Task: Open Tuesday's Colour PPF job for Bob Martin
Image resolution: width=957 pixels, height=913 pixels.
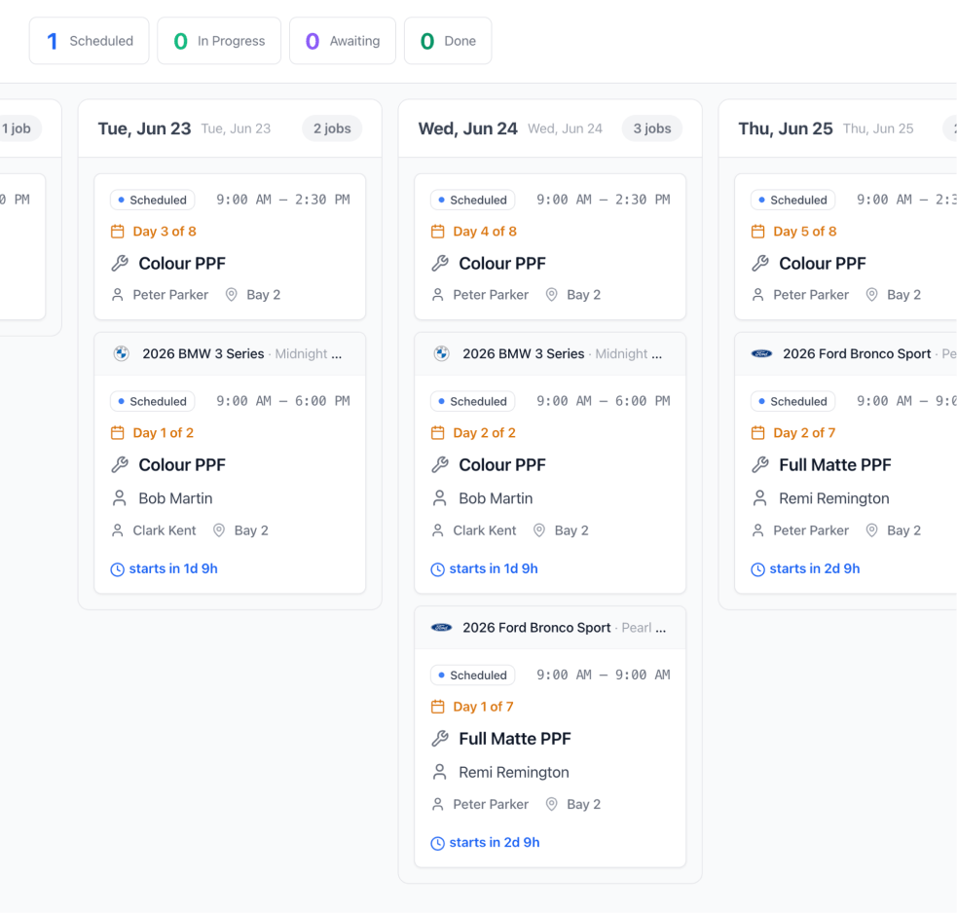Action: (182, 465)
